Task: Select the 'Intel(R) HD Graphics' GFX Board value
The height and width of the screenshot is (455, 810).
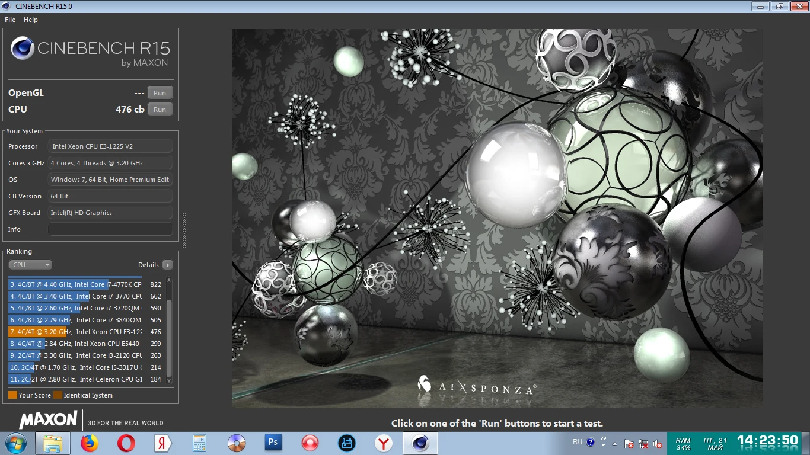Action: [x=110, y=213]
